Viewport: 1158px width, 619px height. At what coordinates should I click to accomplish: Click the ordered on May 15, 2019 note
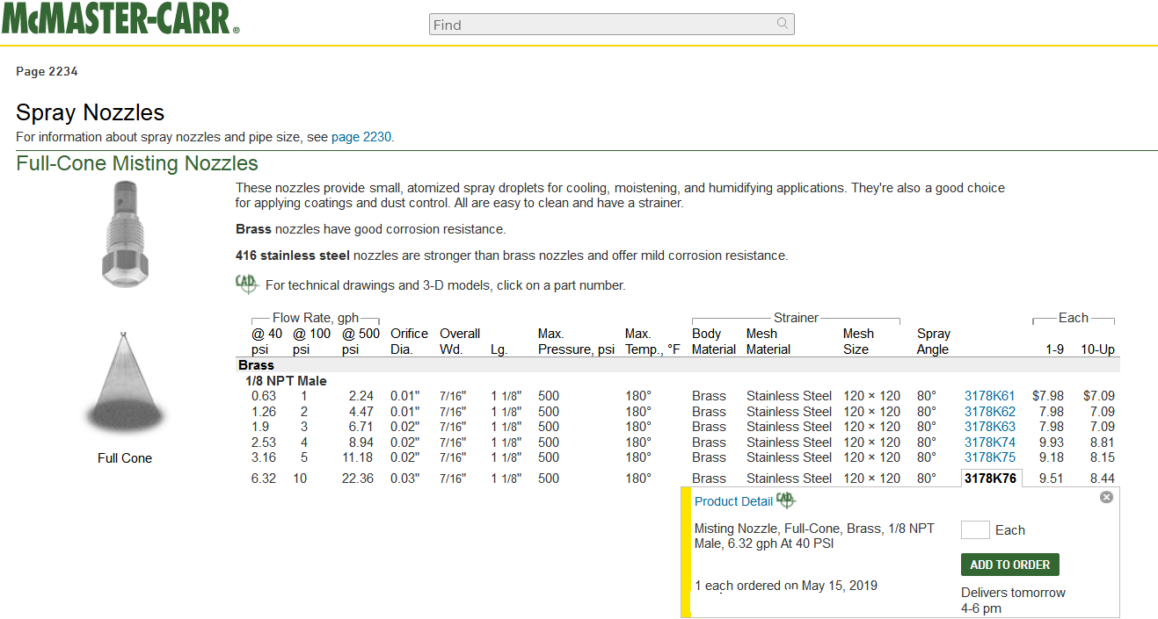tap(786, 586)
